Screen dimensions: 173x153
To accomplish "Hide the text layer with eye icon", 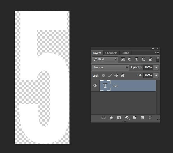I will click(x=95, y=86).
